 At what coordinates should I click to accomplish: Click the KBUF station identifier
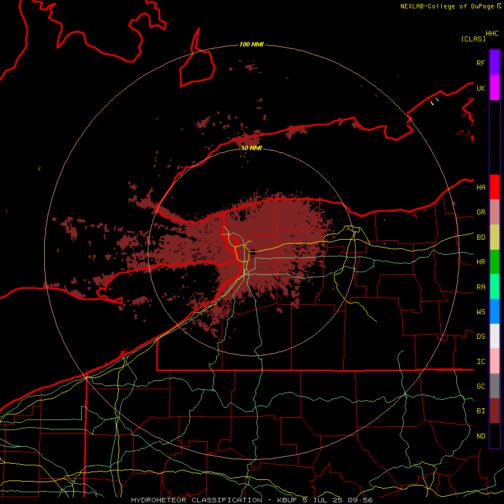287,500
